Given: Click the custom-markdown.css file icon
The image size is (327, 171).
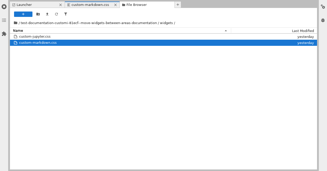Looking at the screenshot, I should [x=16, y=43].
